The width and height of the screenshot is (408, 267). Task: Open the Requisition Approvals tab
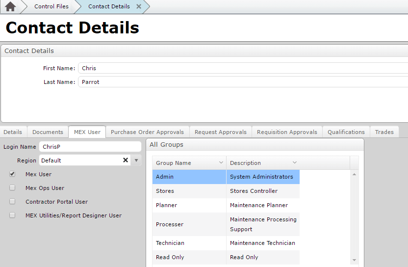(x=287, y=132)
